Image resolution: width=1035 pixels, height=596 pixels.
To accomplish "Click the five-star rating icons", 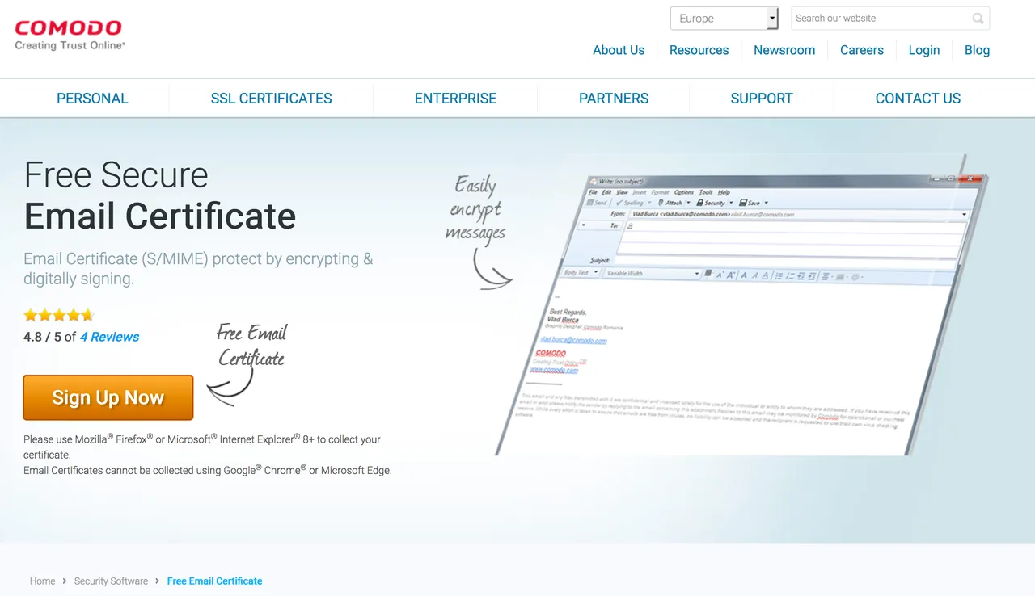I will tap(59, 315).
